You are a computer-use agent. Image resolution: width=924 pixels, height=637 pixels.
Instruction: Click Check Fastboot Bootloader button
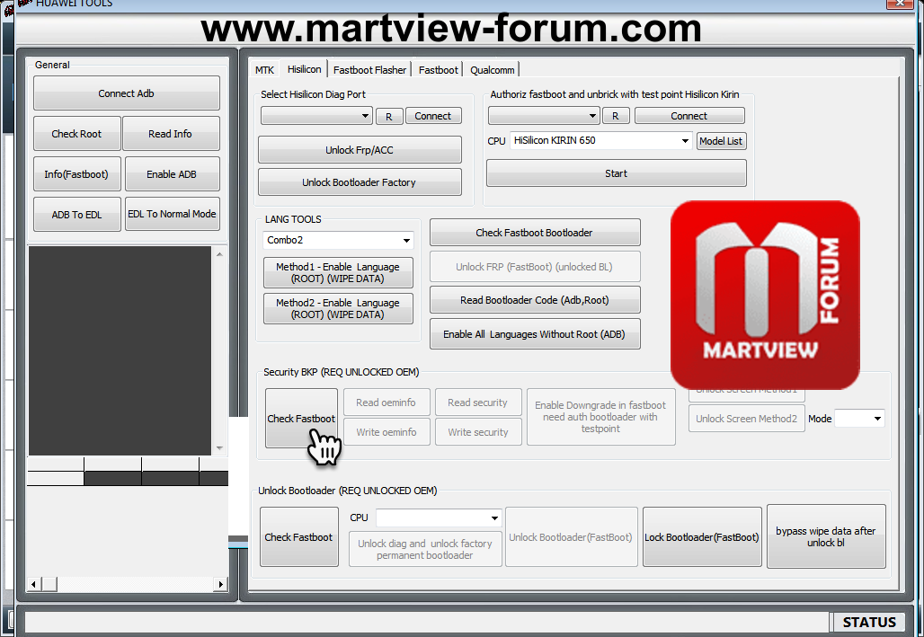(535, 232)
